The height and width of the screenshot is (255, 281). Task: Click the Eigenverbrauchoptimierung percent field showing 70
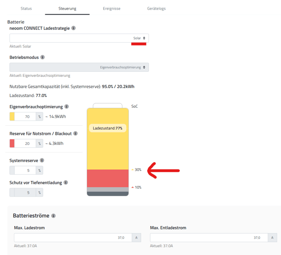(x=26, y=117)
